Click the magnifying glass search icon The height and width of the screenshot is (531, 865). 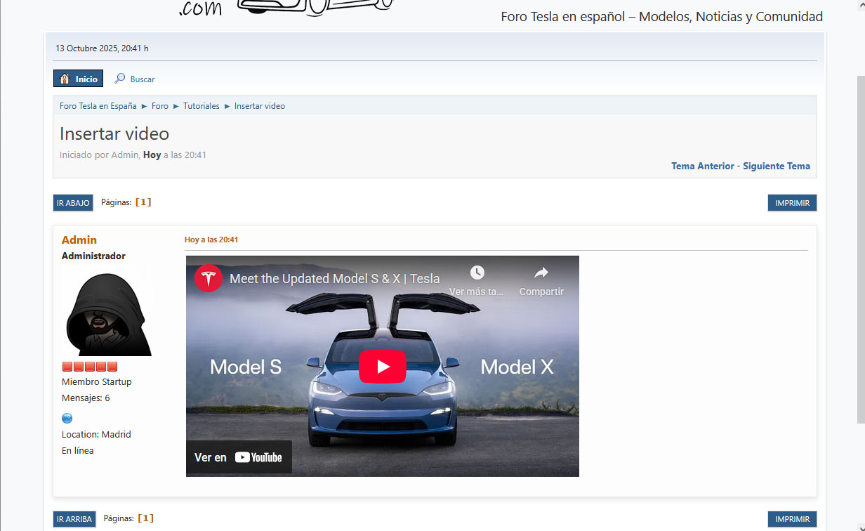(120, 79)
